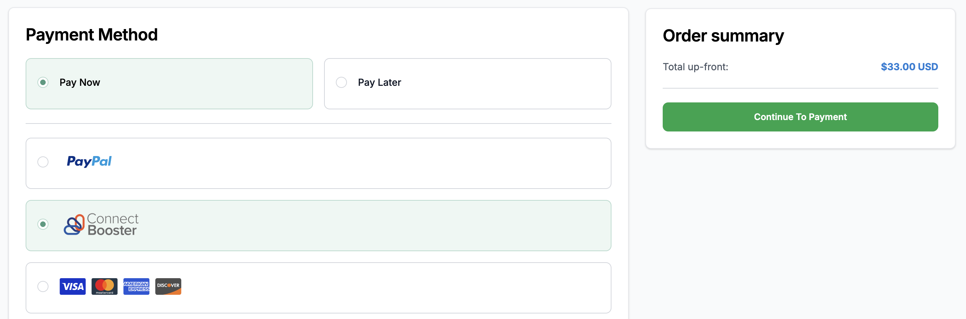Select the credit card radio button
Screen dimensions: 966x319
[x=43, y=286]
